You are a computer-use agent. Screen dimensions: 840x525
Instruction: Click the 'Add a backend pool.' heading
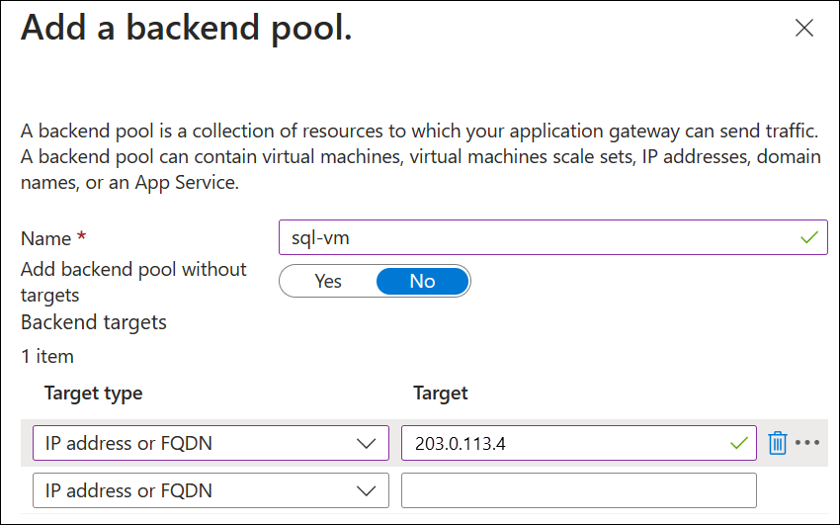187,28
